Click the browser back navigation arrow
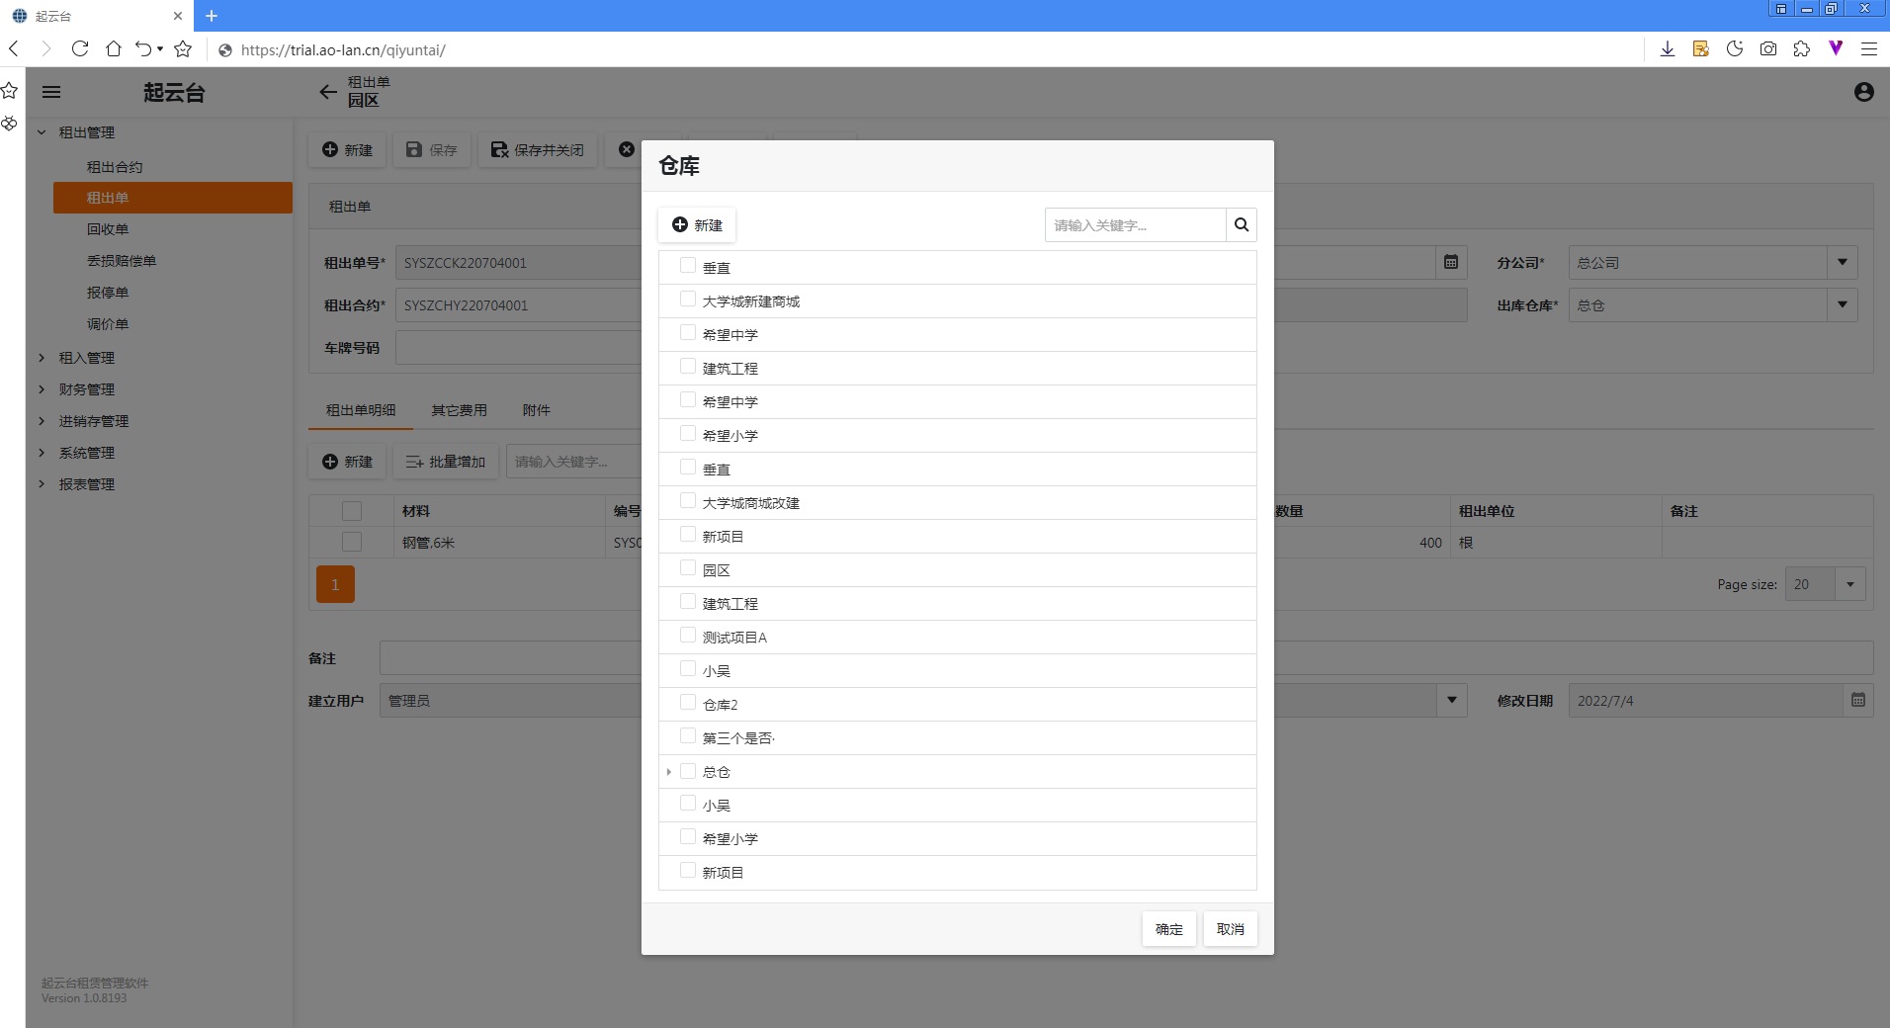The width and height of the screenshot is (1890, 1028). click(x=14, y=48)
